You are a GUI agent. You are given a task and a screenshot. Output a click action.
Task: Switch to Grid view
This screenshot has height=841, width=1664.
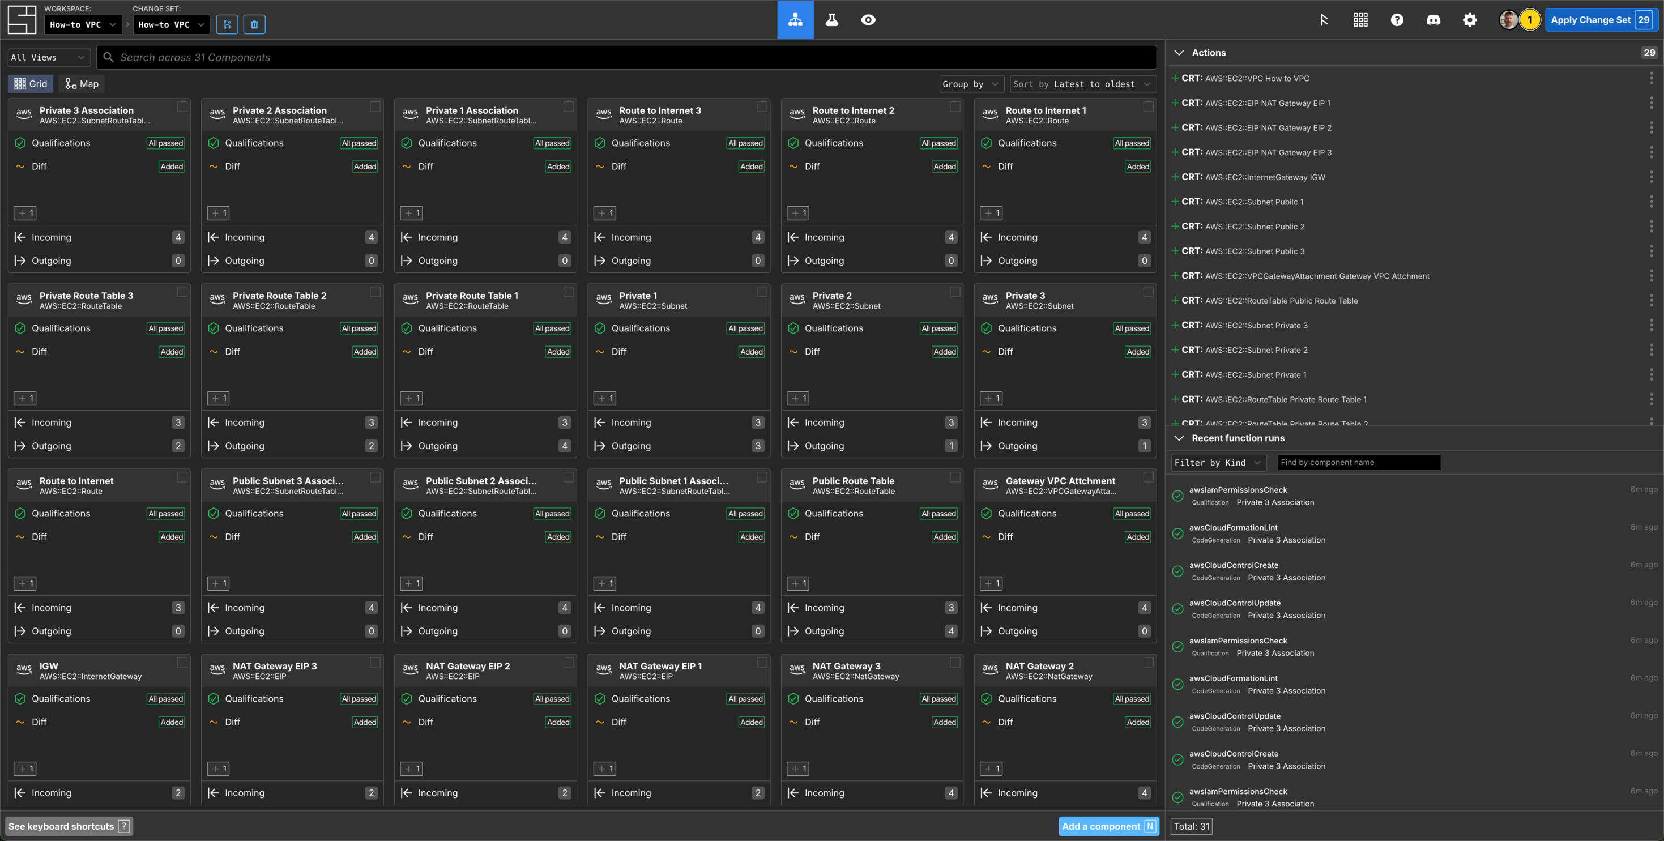[x=31, y=84]
